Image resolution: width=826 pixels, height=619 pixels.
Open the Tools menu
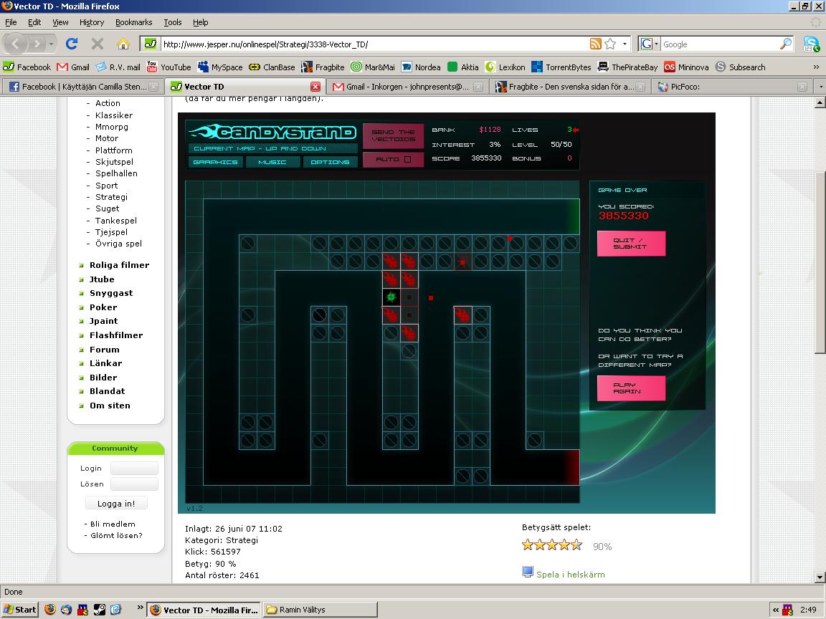point(172,22)
